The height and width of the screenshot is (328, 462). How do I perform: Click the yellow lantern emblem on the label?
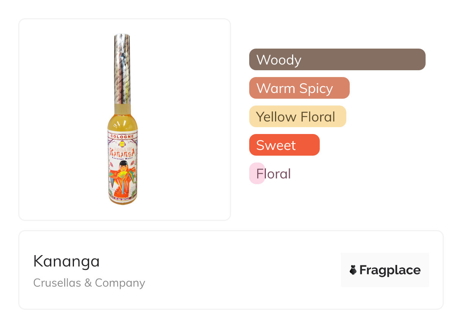click(122, 144)
